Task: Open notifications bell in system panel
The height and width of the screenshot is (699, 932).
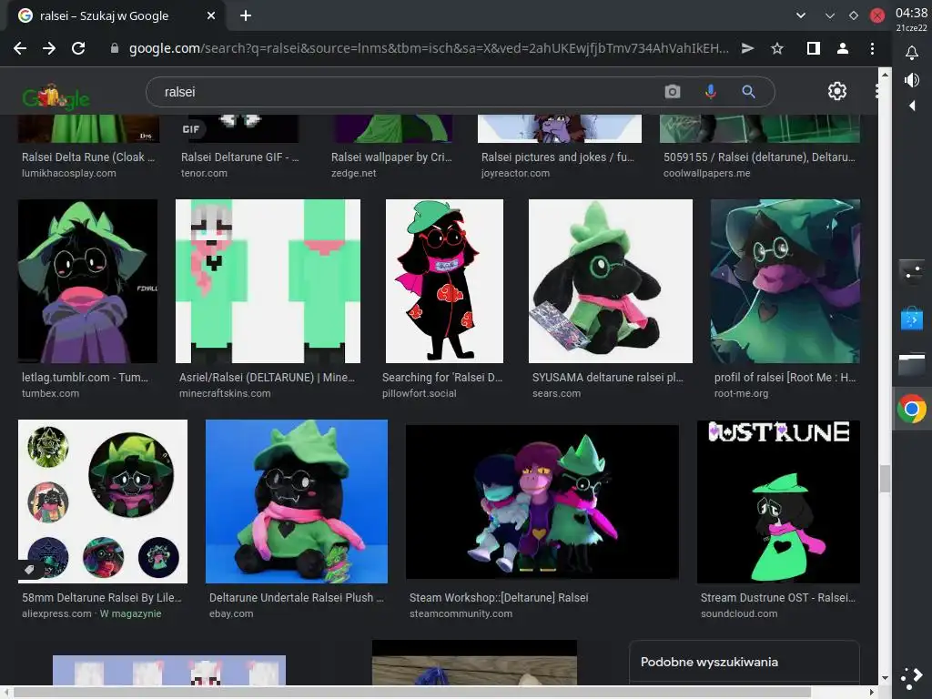Action: [x=912, y=54]
